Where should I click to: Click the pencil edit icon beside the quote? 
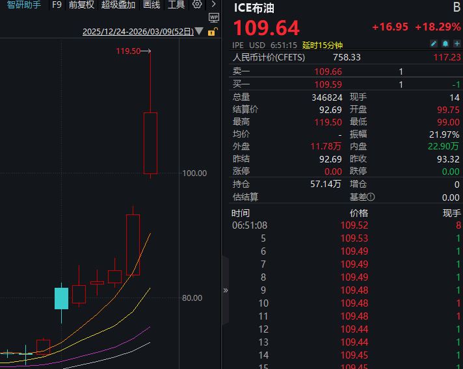pyautogui.click(x=434, y=44)
